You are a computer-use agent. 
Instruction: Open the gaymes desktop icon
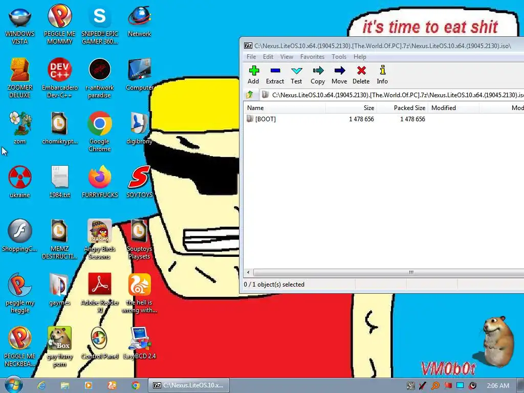coord(59,290)
